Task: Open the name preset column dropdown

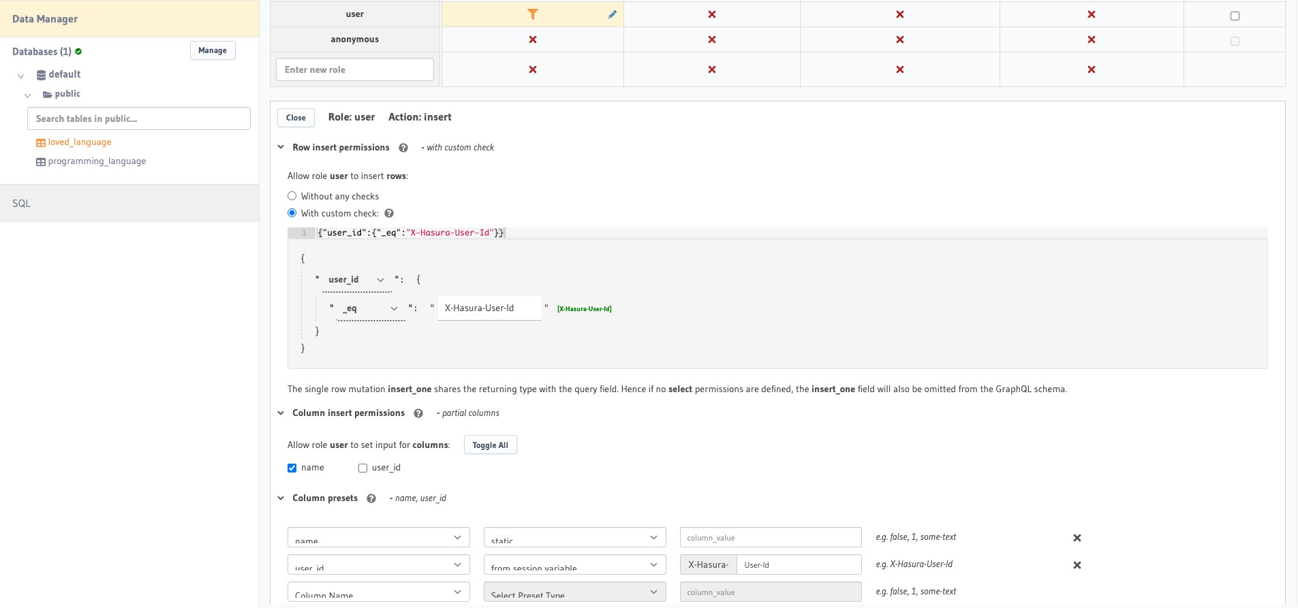Action: [378, 537]
